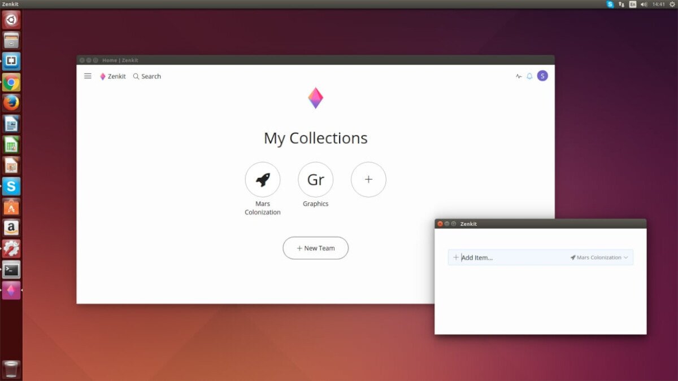Open Mars Colonization collection rocket icon
678x381 pixels.
pyautogui.click(x=263, y=179)
